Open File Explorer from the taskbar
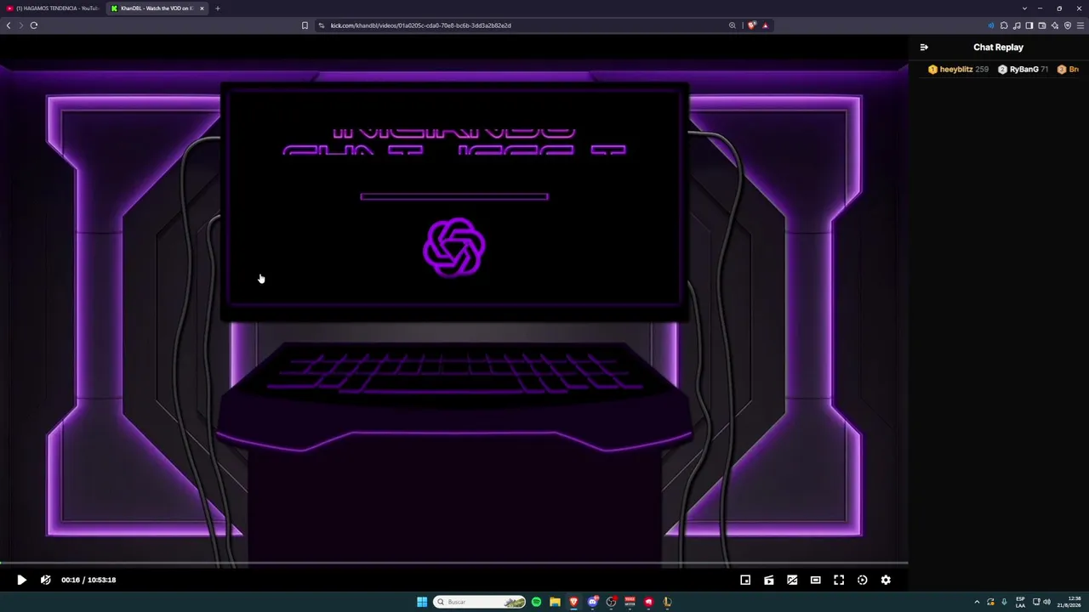The height and width of the screenshot is (612, 1089). [555, 602]
